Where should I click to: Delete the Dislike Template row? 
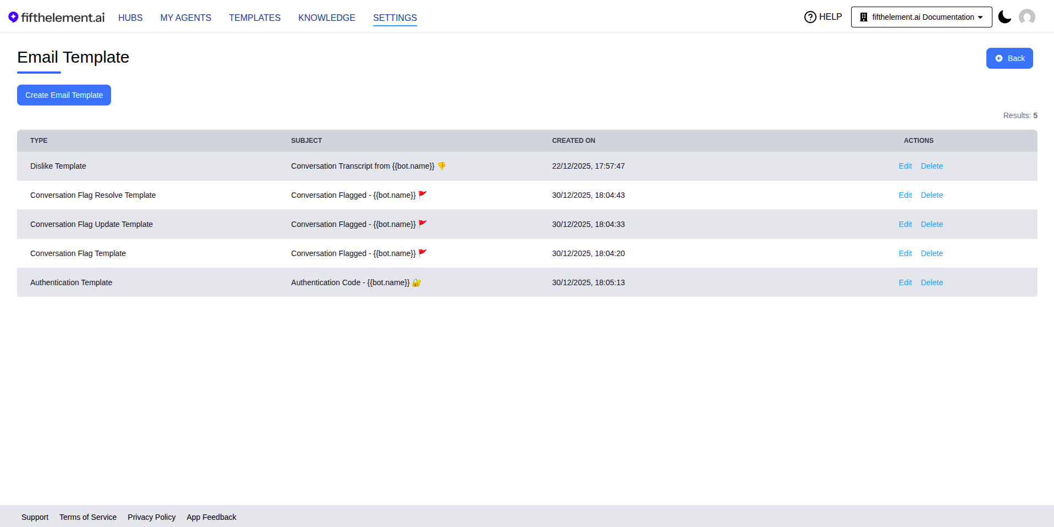[x=931, y=166]
